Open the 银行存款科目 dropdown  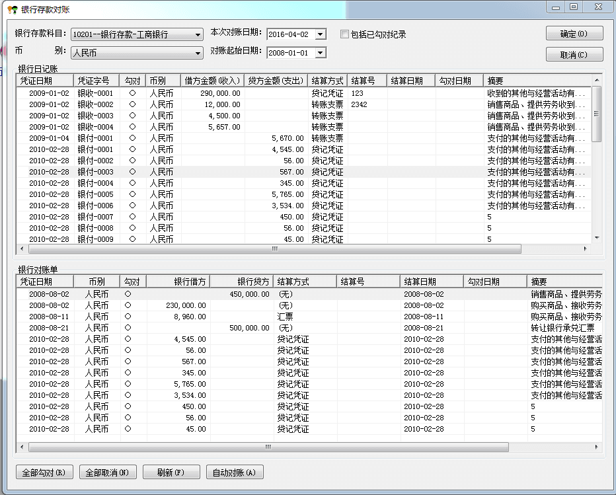(198, 35)
